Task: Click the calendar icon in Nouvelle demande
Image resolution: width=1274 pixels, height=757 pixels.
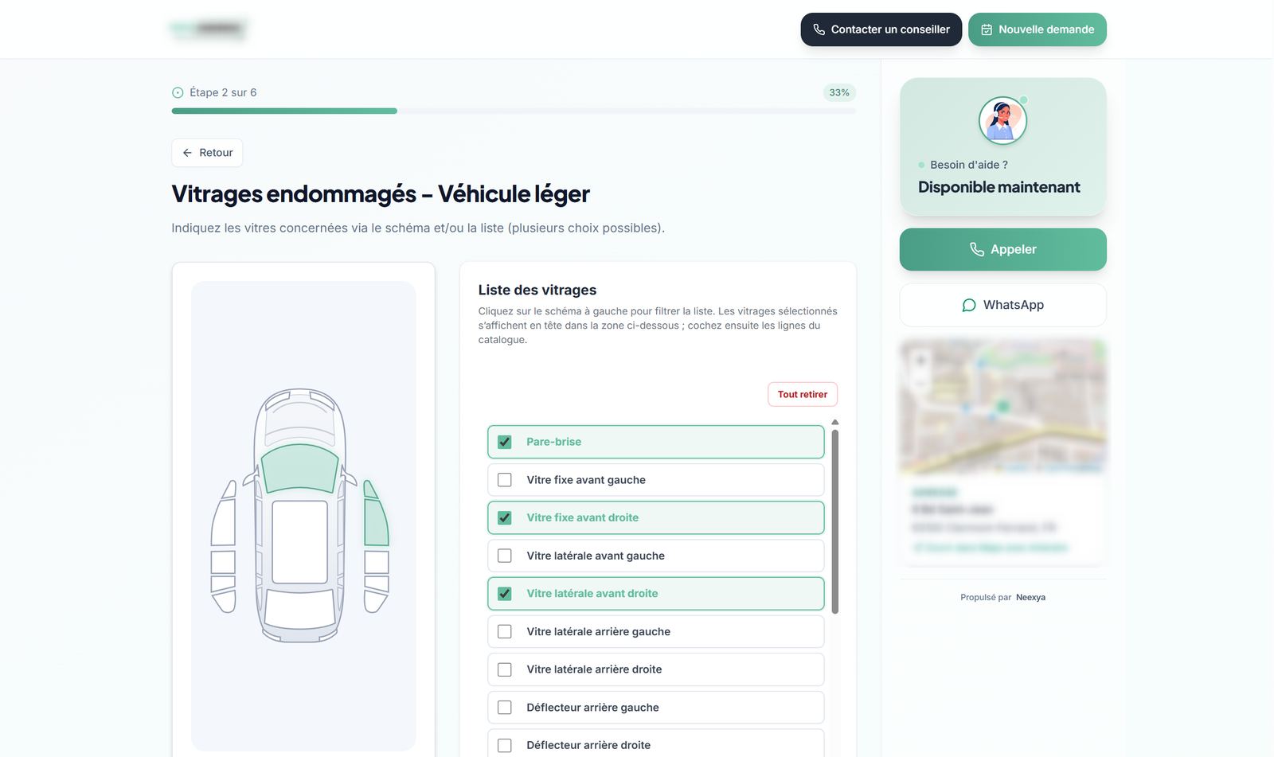Action: pos(987,29)
